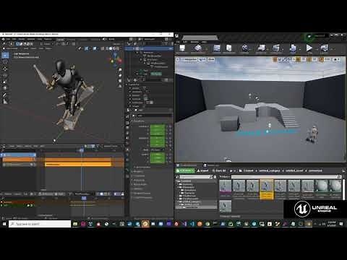
Task: Expand Custom Properties panel in Blender properties
Action: pos(143,198)
